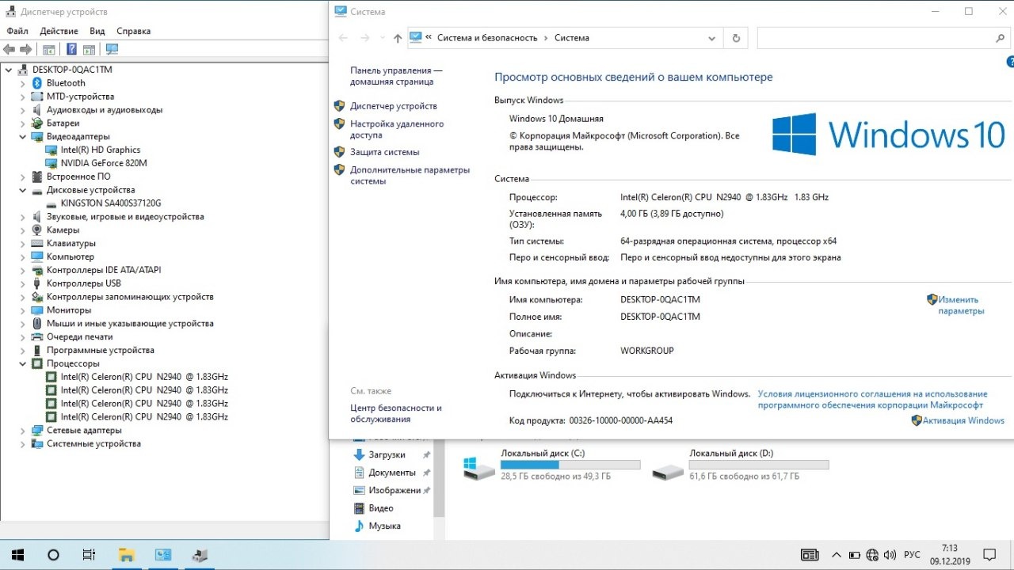Click the Активация Windows link
Viewport: 1014px width, 570px height.
coord(963,421)
